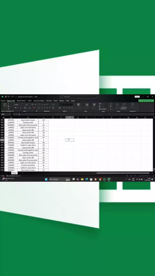155x276 pixels.
Task: Open the Localizar e Selecionar magnifier
Action: tap(124, 105)
